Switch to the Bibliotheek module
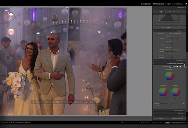The height and width of the screenshot is (128, 188). coord(146,4)
